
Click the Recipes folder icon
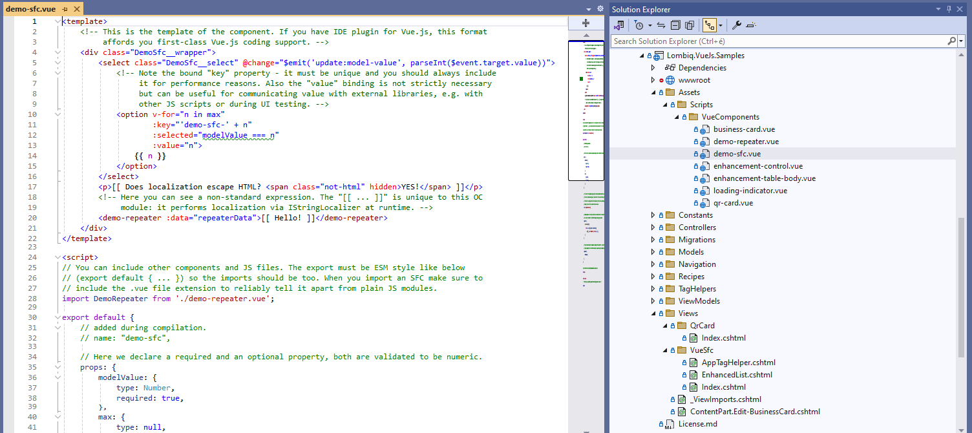[670, 277]
